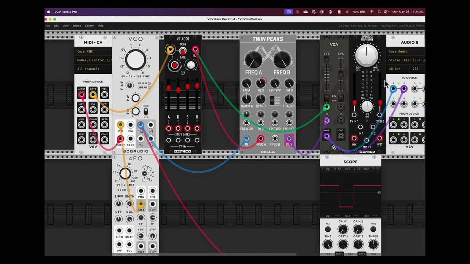Viewport: 470px width, 264px height.
Task: Open the 256 block size dropdown
Action: coord(418,69)
